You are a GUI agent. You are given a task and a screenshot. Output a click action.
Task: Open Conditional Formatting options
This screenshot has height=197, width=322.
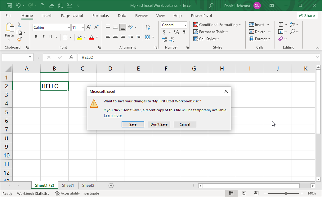click(x=217, y=24)
